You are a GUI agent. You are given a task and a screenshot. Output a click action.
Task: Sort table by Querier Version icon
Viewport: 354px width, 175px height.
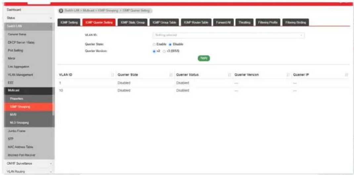pos(288,75)
